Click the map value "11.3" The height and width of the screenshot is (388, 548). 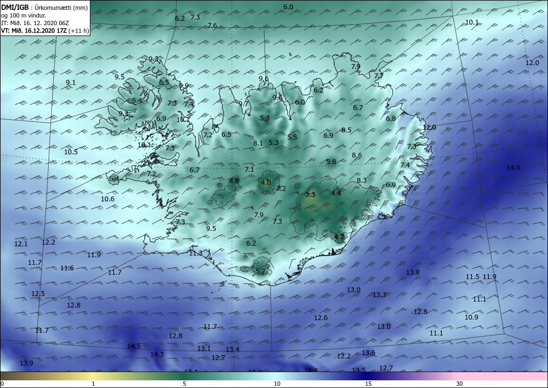click(196, 253)
